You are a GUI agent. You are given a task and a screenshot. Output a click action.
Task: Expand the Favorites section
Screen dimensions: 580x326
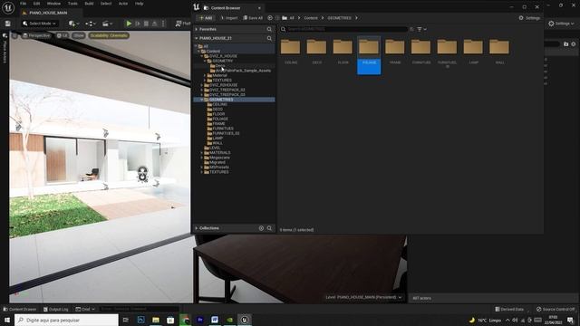click(x=197, y=29)
